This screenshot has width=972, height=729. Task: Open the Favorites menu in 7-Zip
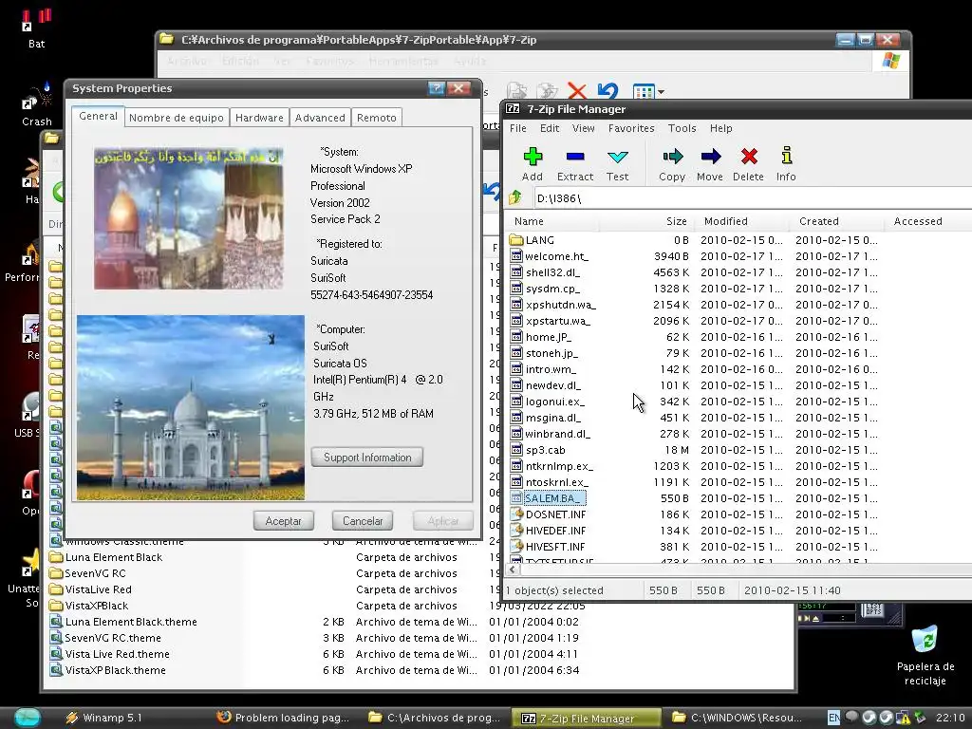[x=631, y=128]
